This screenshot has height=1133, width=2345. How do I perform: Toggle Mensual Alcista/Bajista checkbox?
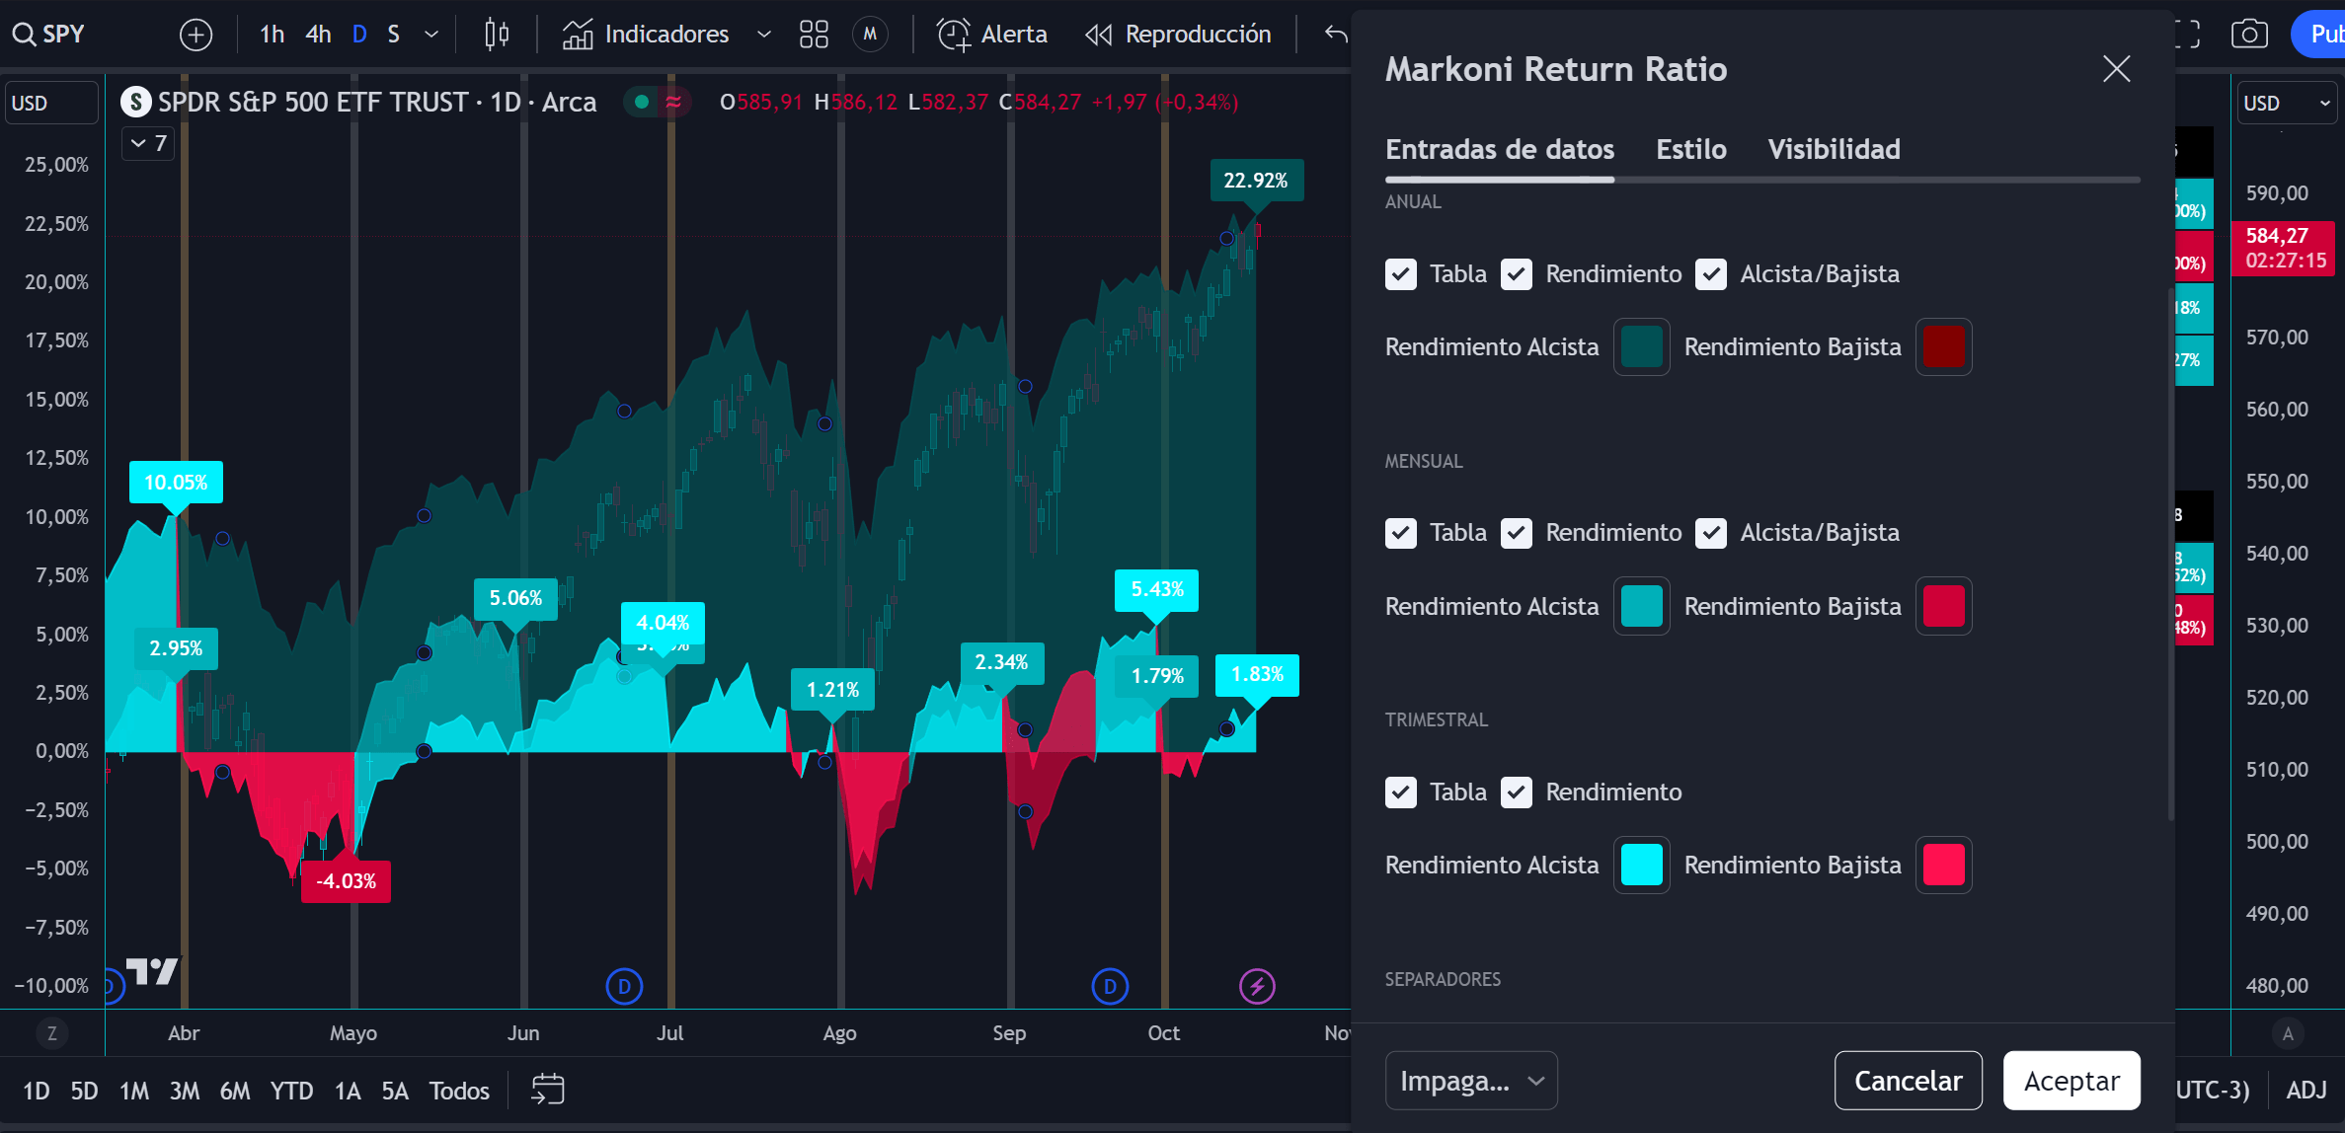click(x=1711, y=533)
